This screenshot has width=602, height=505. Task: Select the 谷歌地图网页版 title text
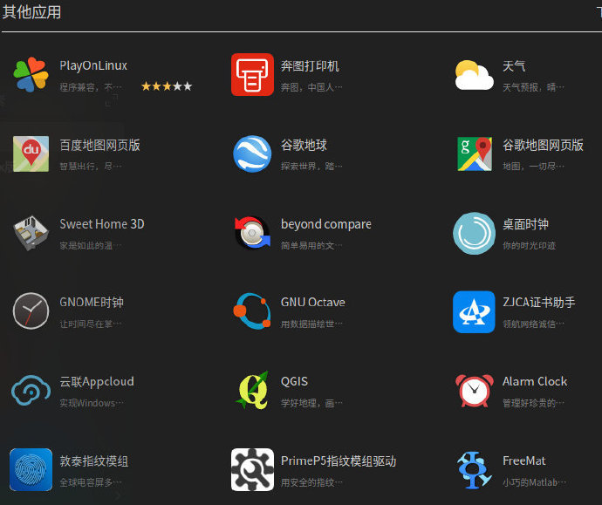[543, 145]
